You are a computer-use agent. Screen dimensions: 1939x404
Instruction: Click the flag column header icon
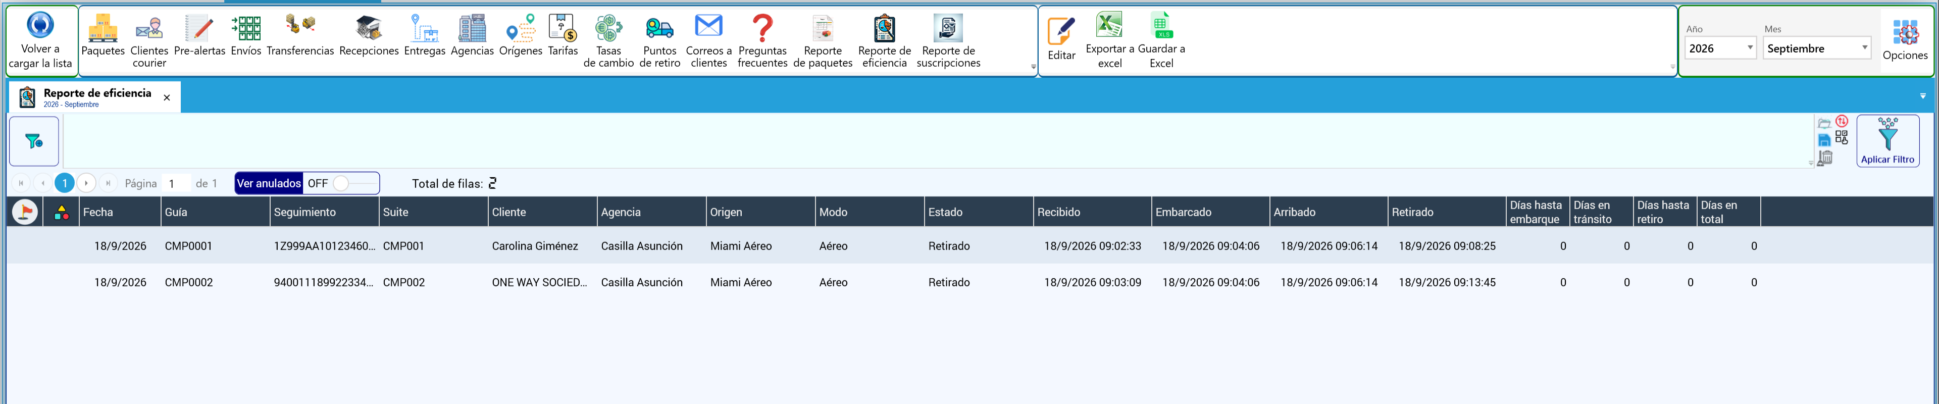25,212
